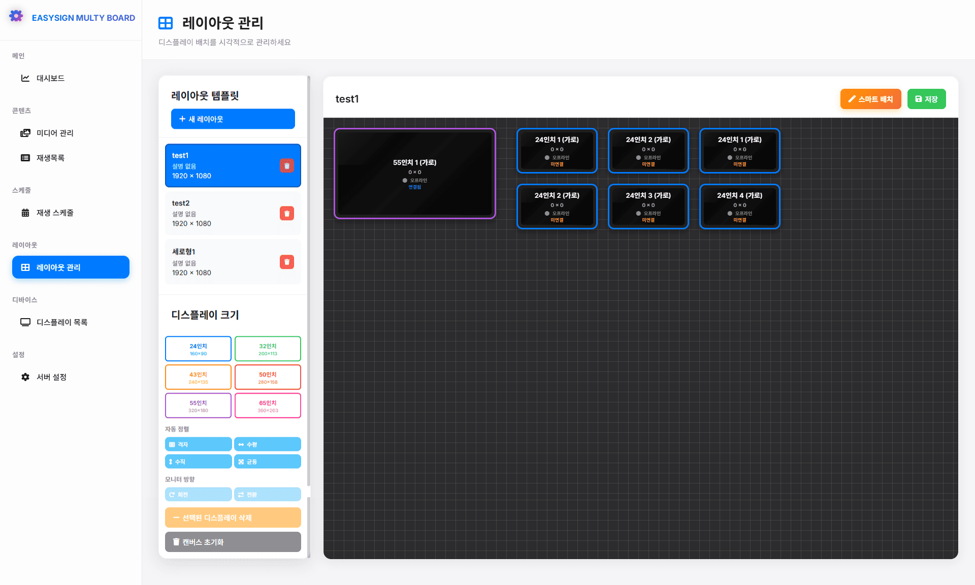The image size is (975, 585).
Task: Apply 수평 horizontal auto-align
Action: point(267,444)
